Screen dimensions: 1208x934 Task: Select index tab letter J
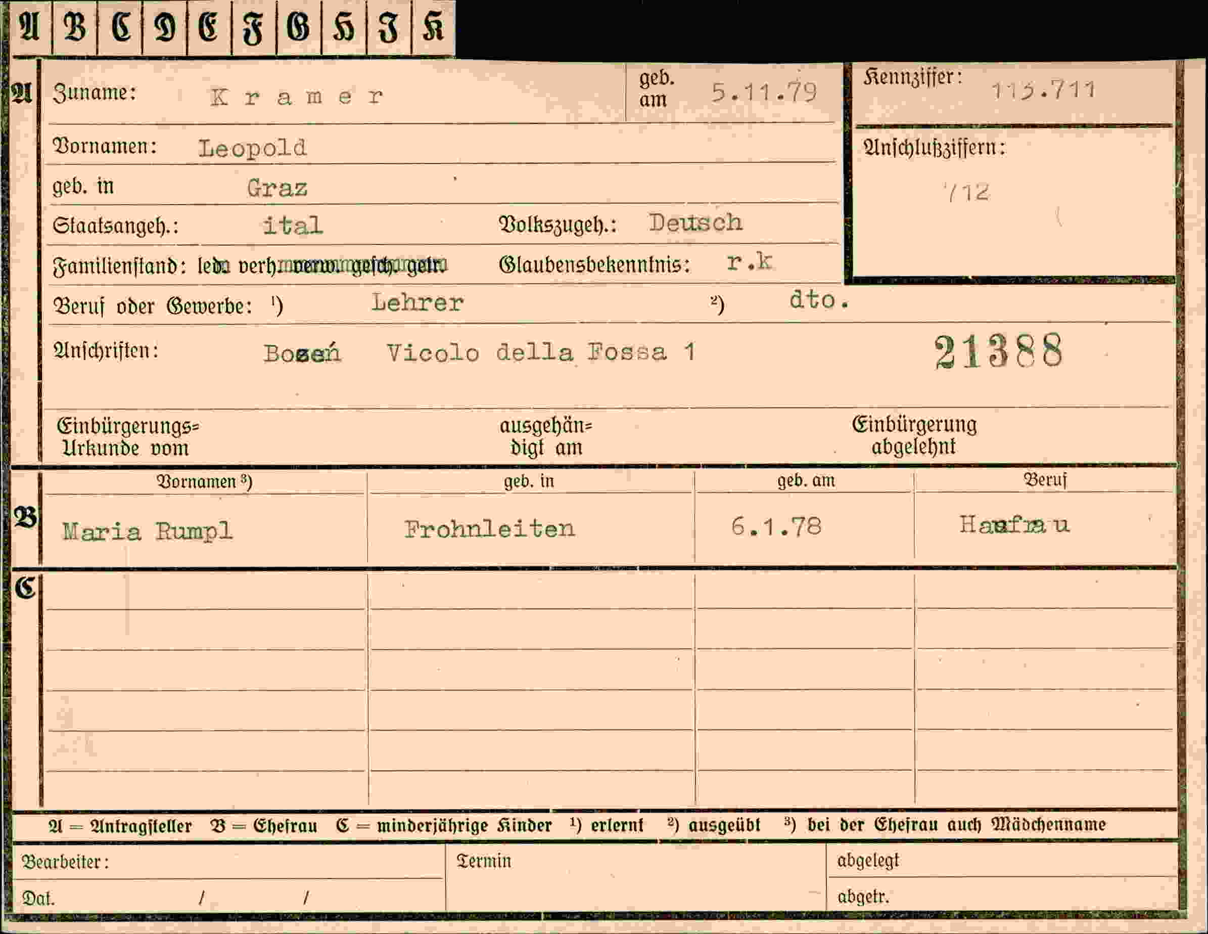[389, 28]
